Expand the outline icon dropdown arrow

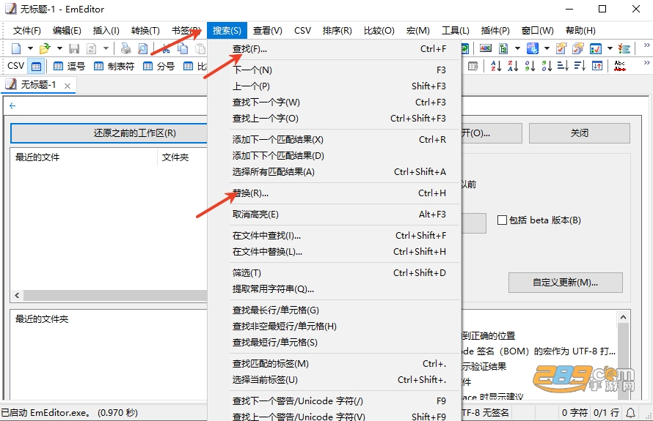click(518, 48)
